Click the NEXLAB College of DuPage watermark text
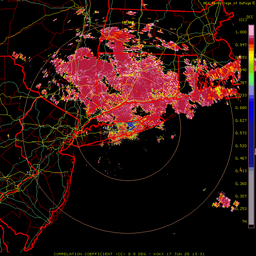The image size is (256, 256). point(229,3)
